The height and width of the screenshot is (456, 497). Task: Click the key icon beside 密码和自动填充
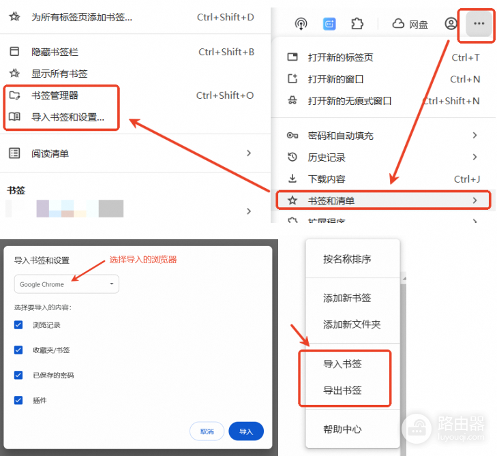[x=292, y=136]
